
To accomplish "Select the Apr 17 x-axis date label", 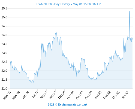I will 125,95.
